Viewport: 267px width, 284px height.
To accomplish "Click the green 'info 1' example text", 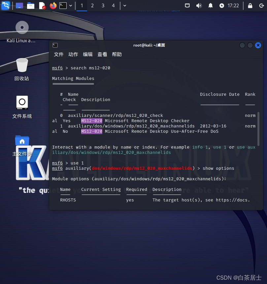I will click(200, 147).
